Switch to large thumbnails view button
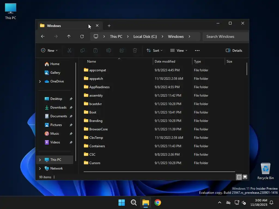Screen dimensions: 279x209 tap(245, 177)
